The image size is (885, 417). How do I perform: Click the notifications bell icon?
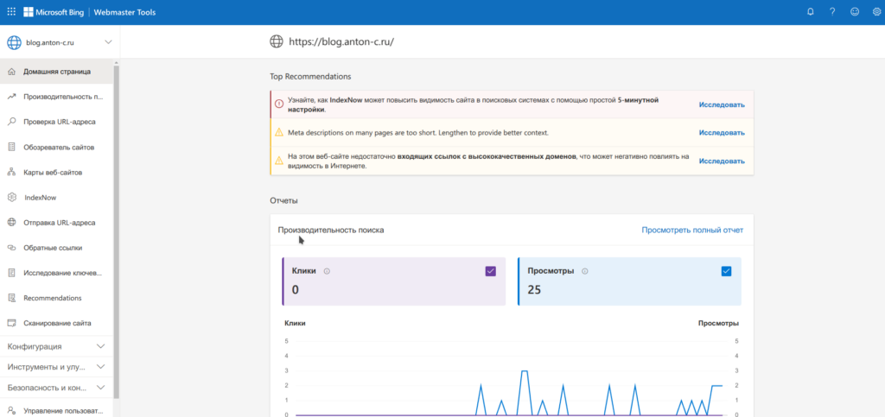tap(810, 12)
